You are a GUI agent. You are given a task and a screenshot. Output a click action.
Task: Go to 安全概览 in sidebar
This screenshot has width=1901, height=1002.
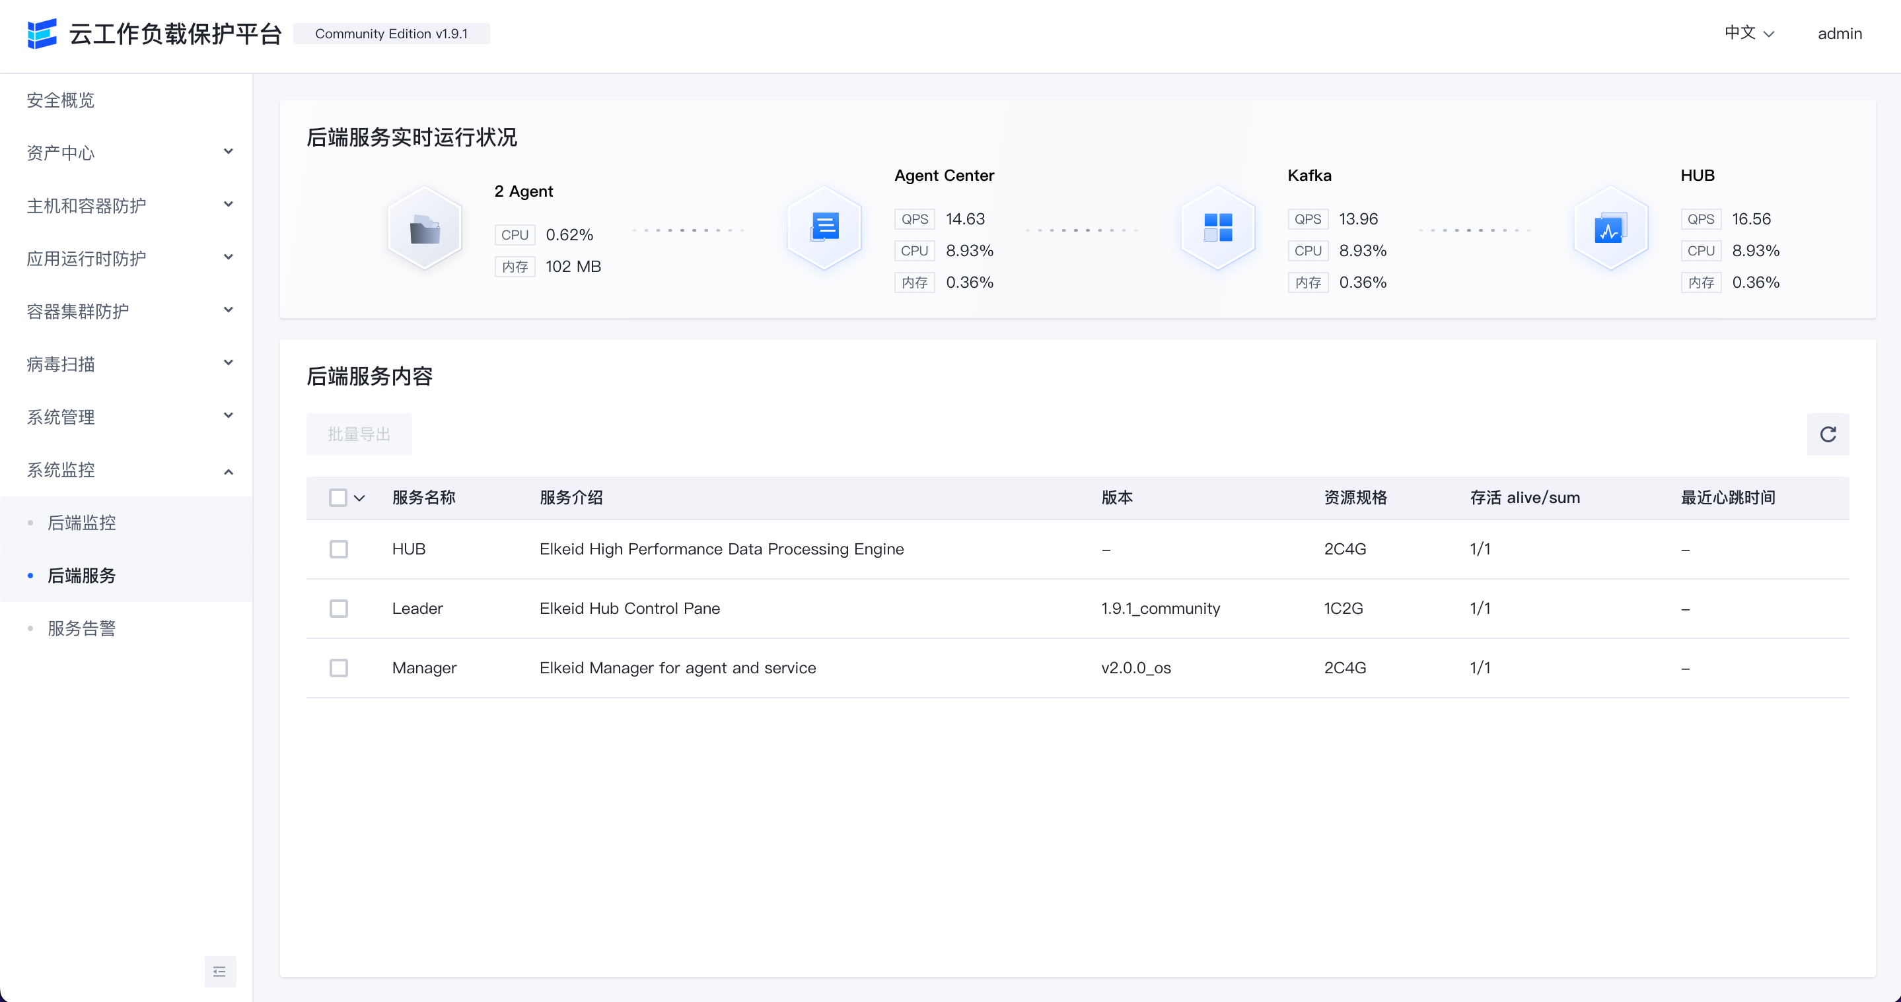pyautogui.click(x=61, y=100)
